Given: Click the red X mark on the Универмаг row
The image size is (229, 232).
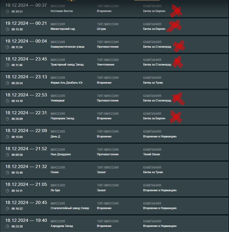Looking at the screenshot, I should tap(179, 99).
